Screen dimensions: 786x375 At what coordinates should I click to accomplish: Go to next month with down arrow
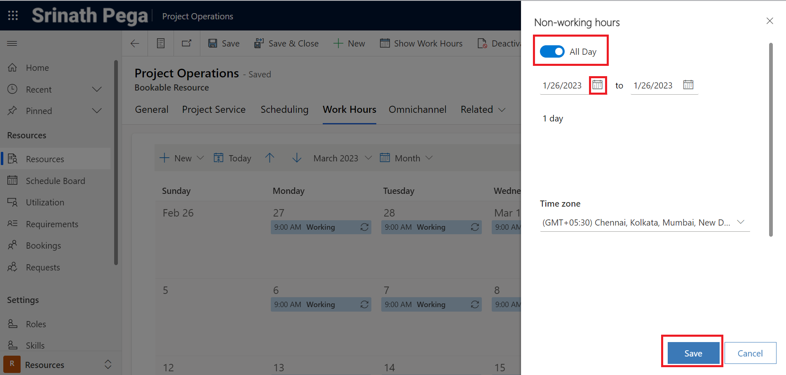(297, 158)
